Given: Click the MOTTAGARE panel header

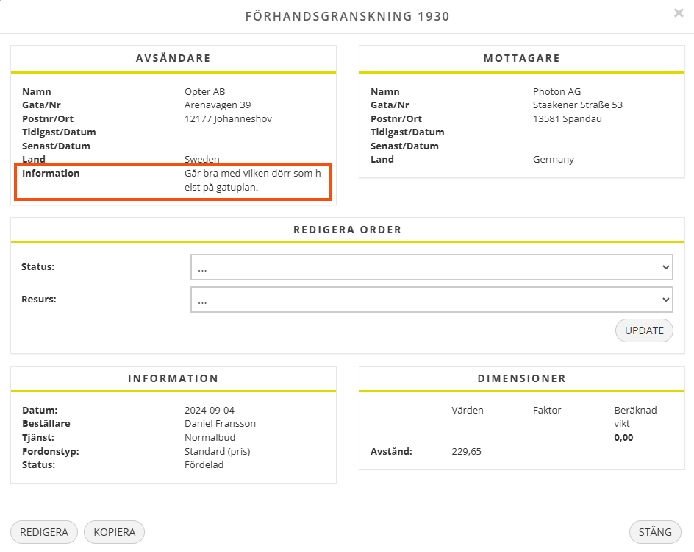Looking at the screenshot, I should 521,58.
